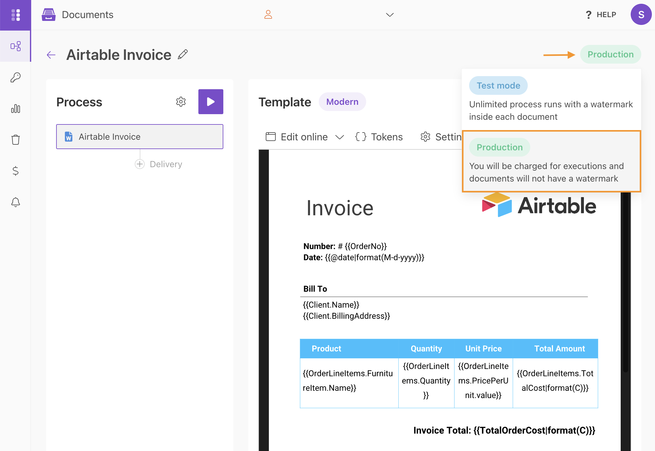Open the billing dollar sign icon

[x=16, y=171]
